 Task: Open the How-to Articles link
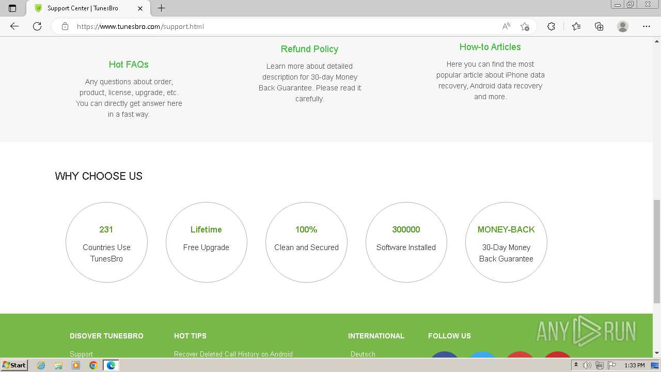coord(490,47)
